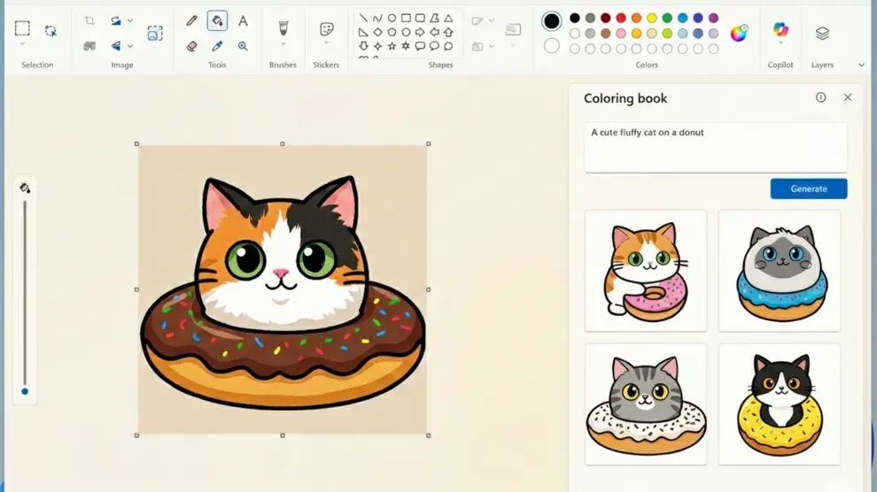Click the Crop image icon
Image resolution: width=877 pixels, height=492 pixels.
[x=89, y=20]
